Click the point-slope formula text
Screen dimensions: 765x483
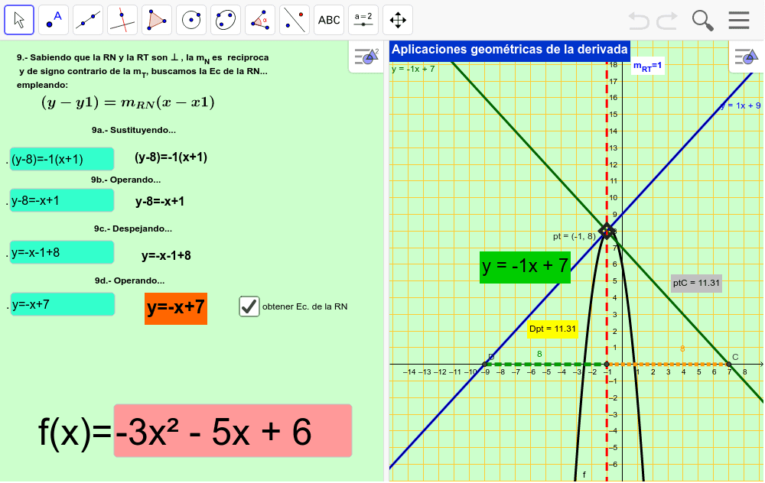(128, 103)
